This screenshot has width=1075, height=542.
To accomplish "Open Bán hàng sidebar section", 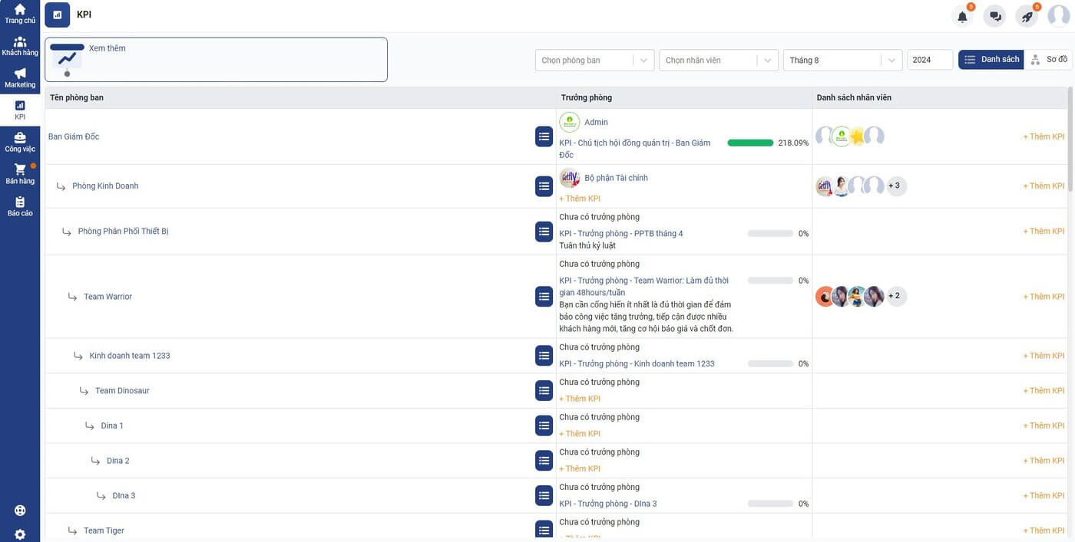I will pos(20,175).
